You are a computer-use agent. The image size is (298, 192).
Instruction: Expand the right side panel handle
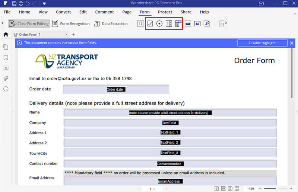click(297, 112)
